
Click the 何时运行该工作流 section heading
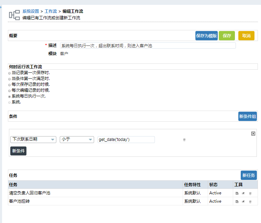click(25, 67)
